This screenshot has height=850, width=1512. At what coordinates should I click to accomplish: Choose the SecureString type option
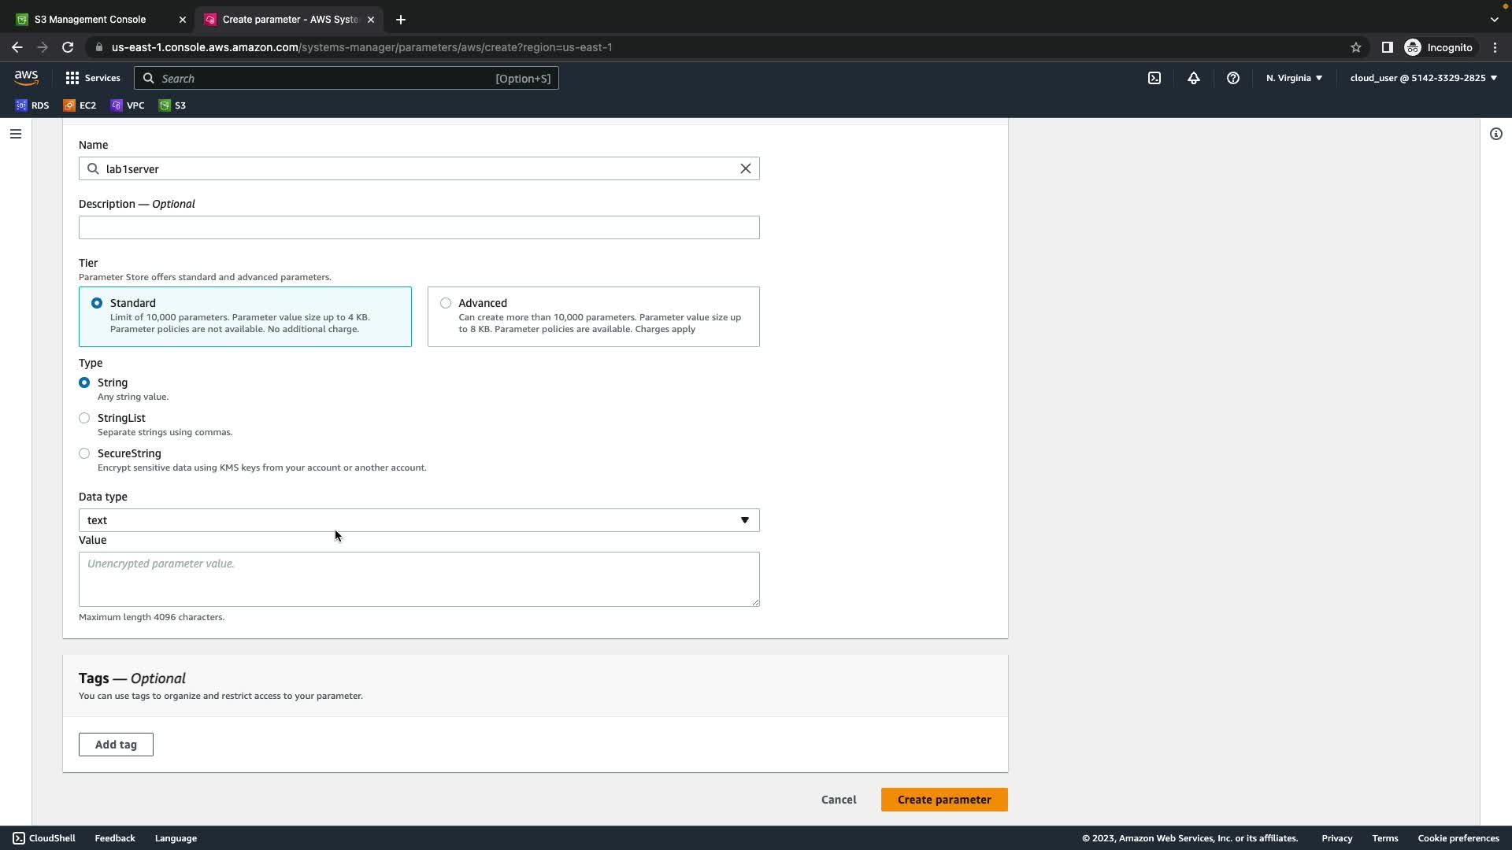84,453
